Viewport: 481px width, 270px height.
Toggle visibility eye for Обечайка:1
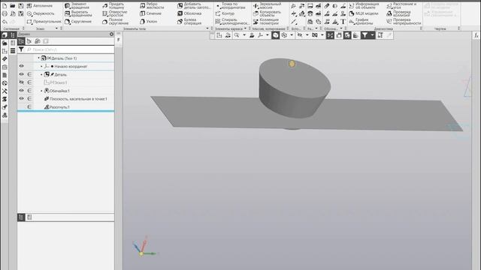(x=21, y=91)
